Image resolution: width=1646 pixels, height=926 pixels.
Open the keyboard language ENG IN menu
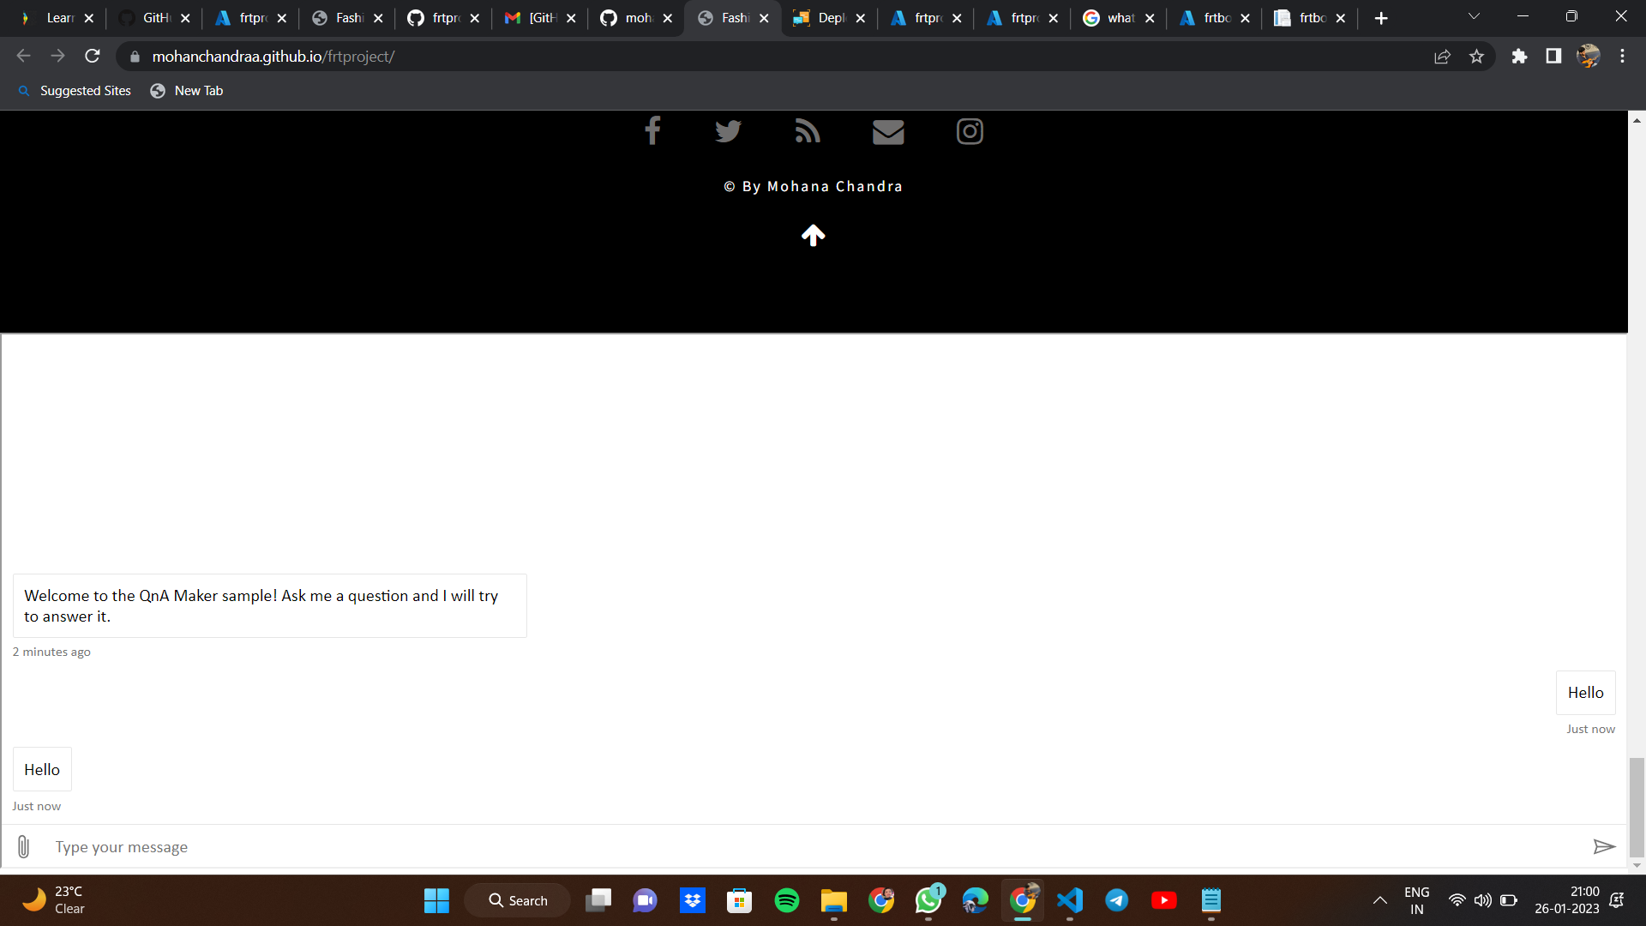[1417, 899]
